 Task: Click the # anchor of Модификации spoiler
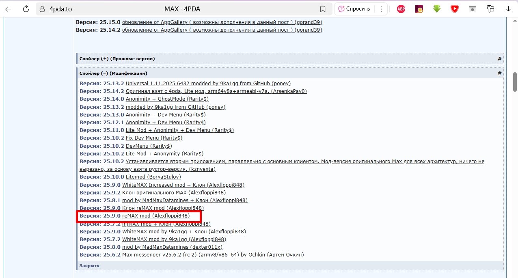click(x=500, y=73)
